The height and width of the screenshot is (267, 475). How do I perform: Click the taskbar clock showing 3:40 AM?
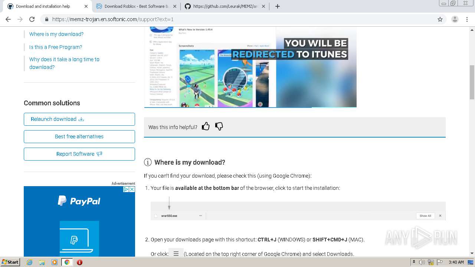click(x=456, y=262)
